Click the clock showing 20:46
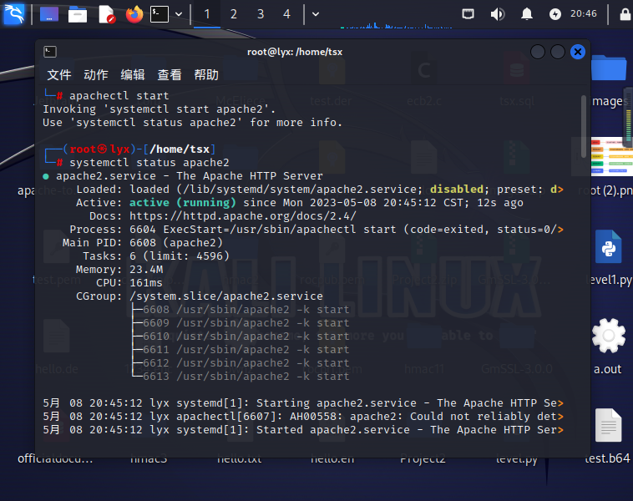 click(584, 13)
